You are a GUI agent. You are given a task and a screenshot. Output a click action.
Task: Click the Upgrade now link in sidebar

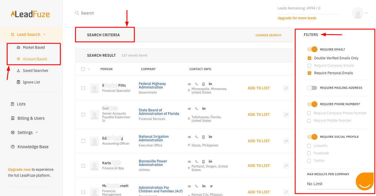(x=19, y=170)
